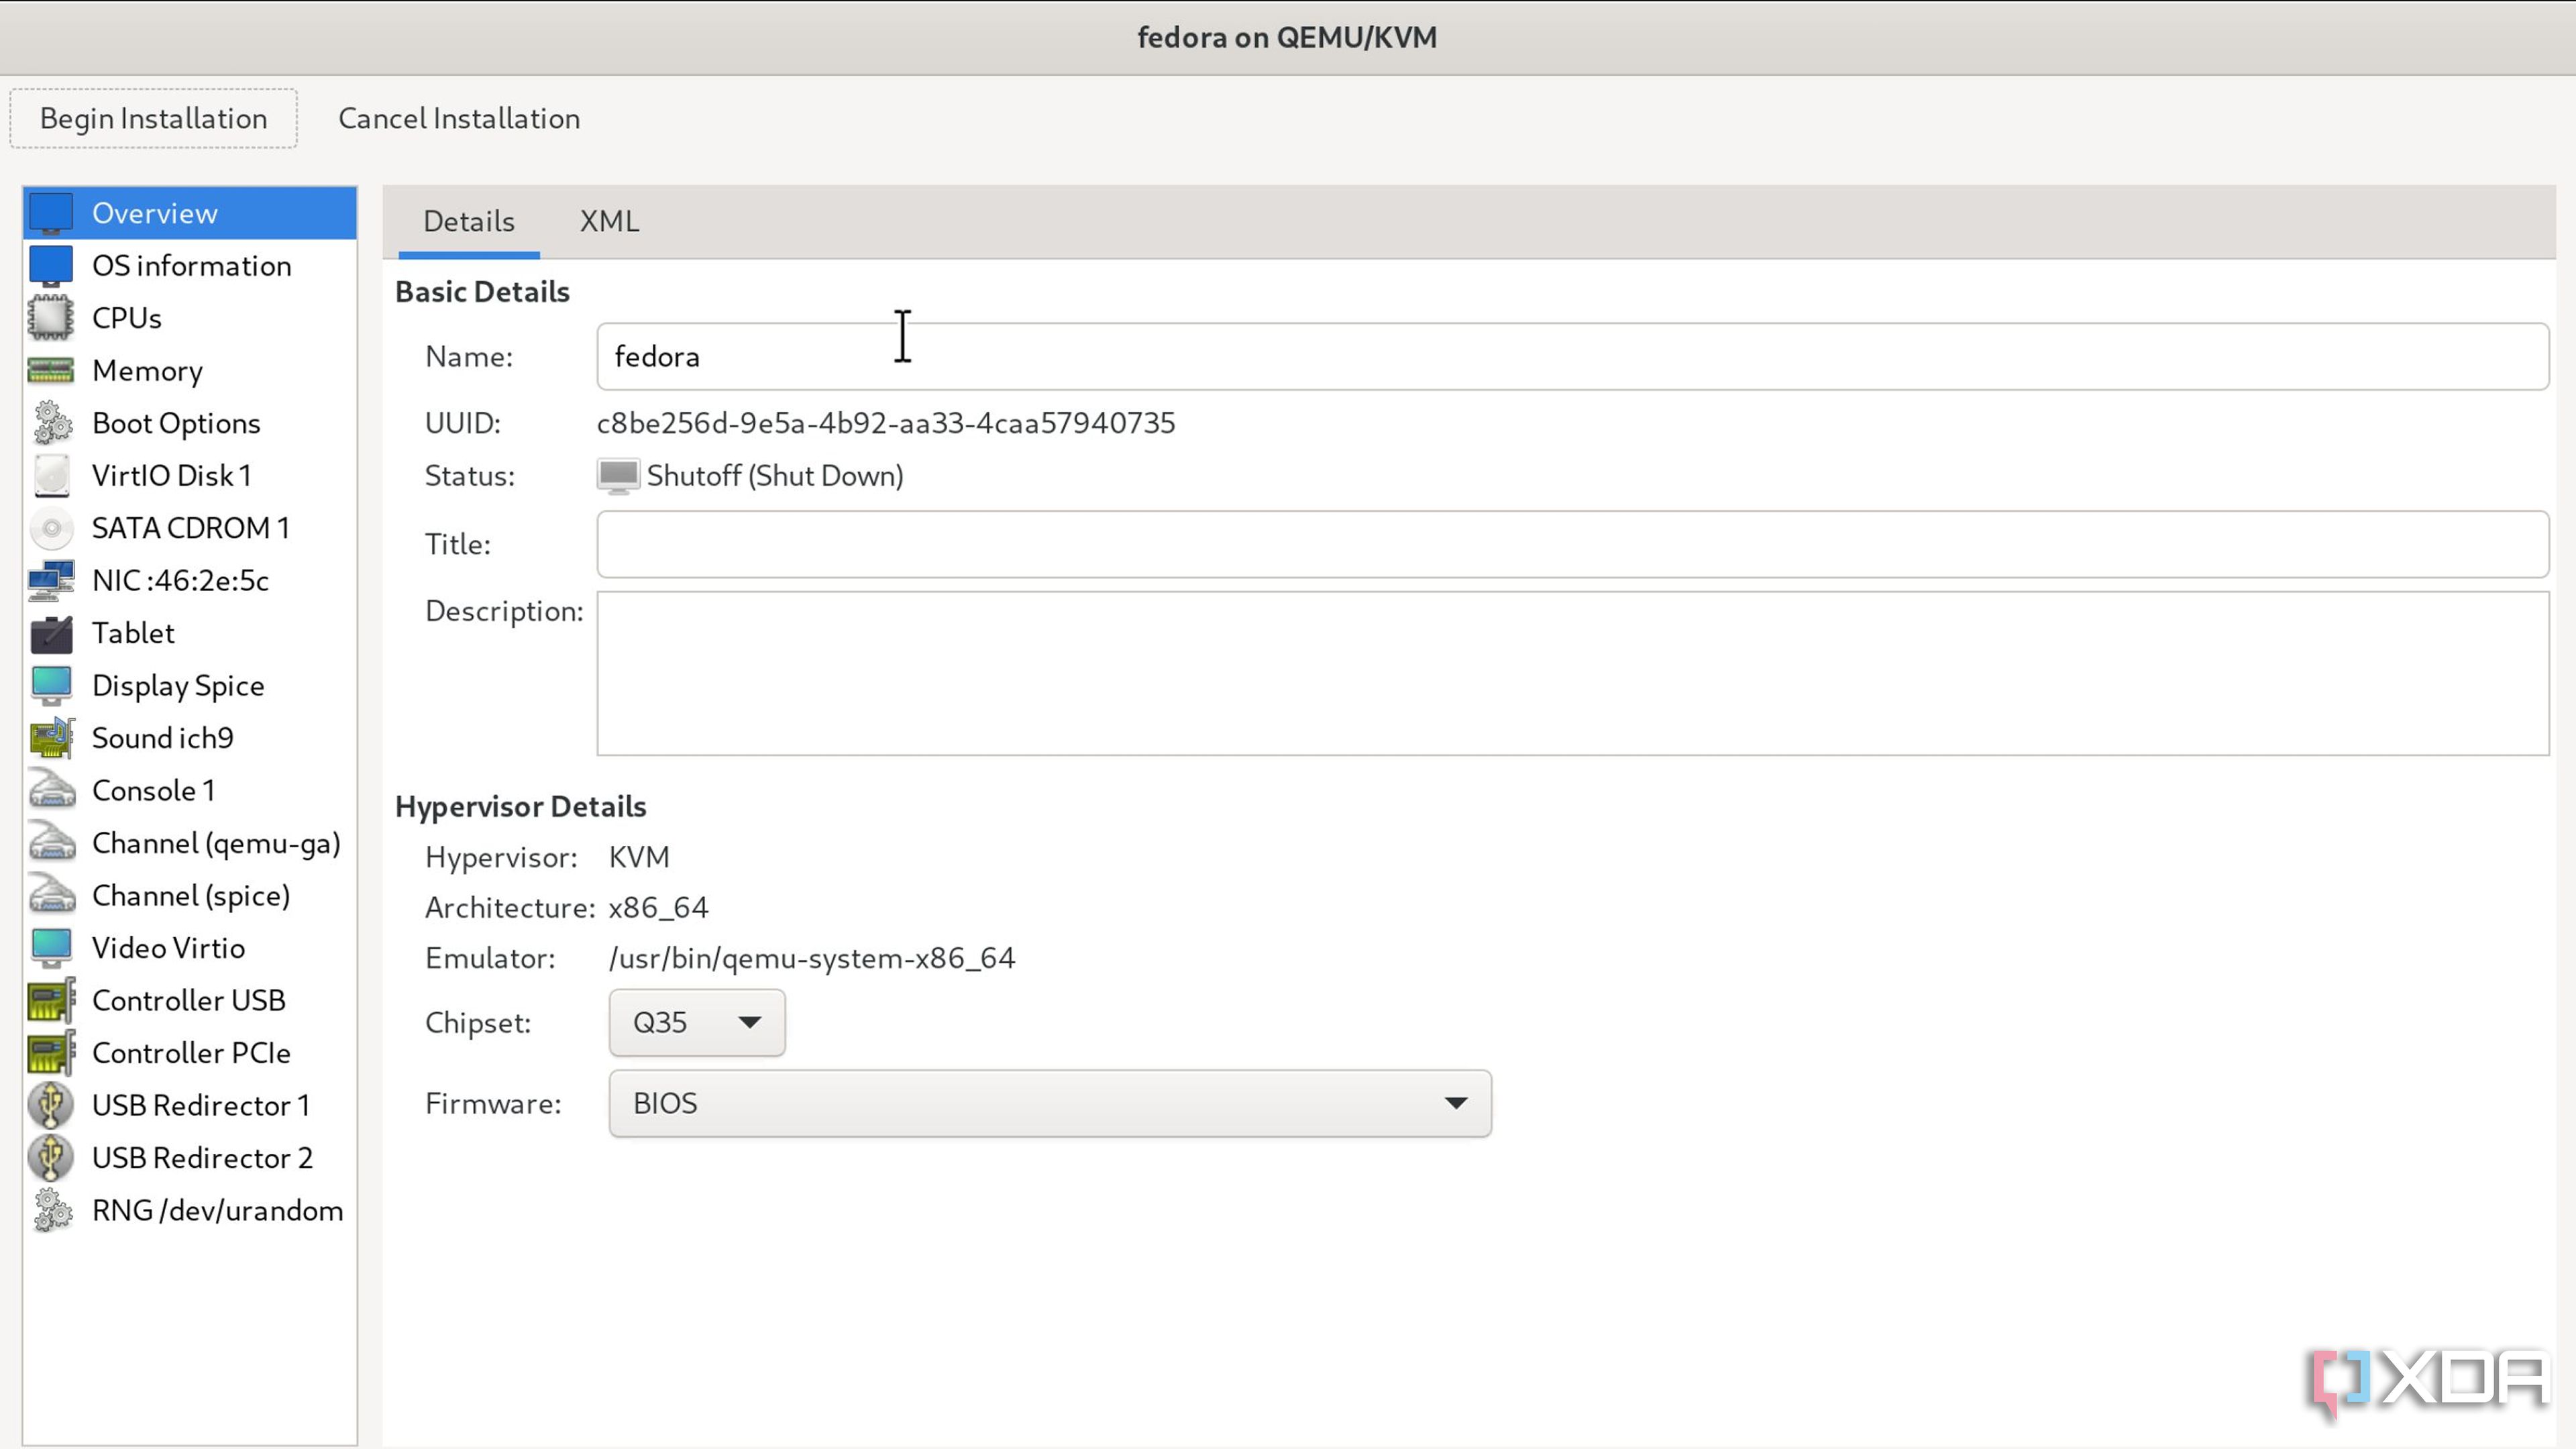Open the NIC :46:2e:5c network icon

click(x=51, y=580)
